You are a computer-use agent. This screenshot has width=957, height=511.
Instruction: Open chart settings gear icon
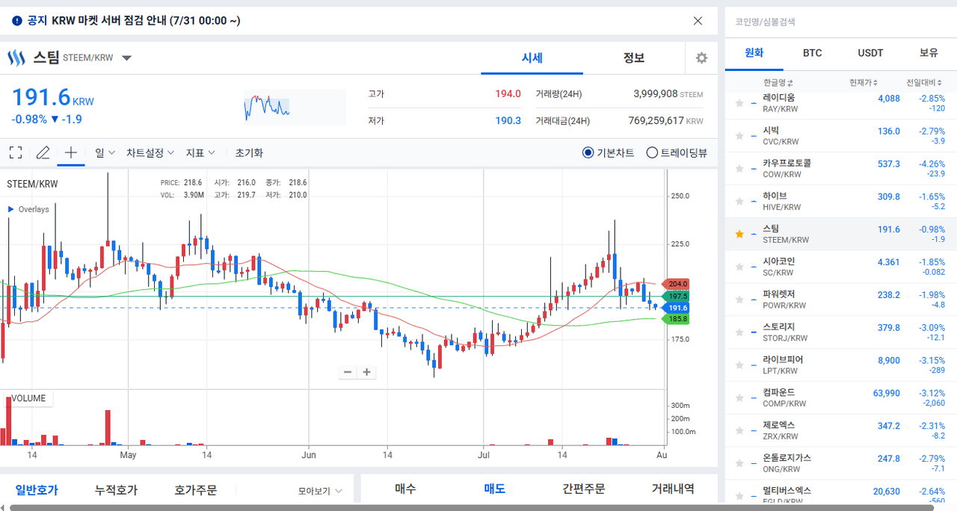click(x=701, y=58)
